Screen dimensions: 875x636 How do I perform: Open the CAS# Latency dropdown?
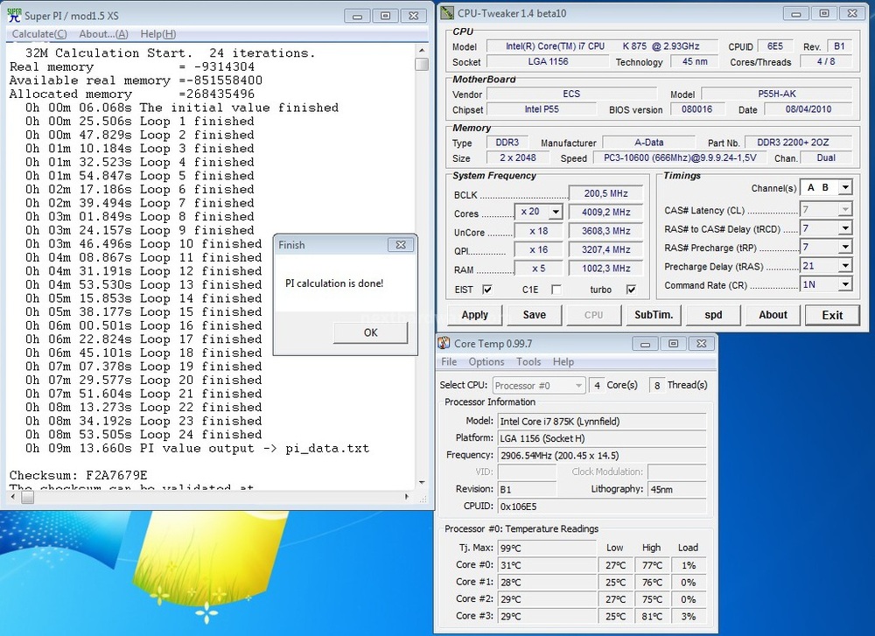845,210
